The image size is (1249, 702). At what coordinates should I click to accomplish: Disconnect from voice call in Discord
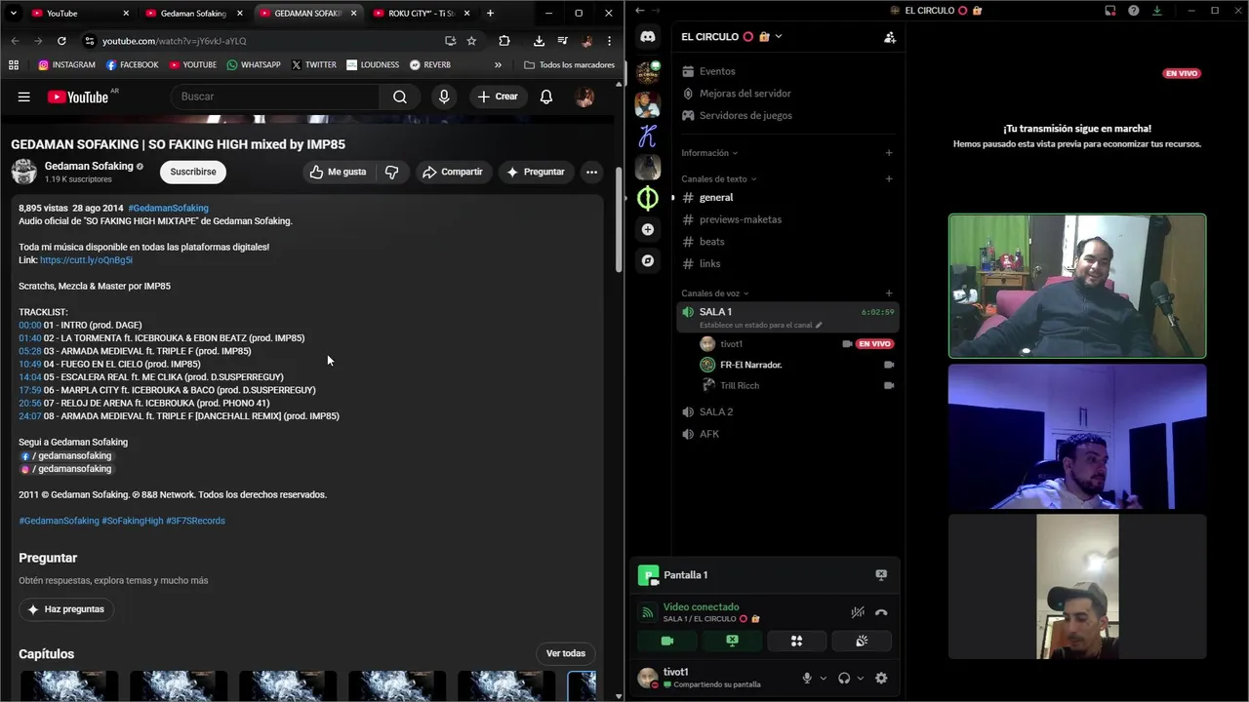click(881, 612)
